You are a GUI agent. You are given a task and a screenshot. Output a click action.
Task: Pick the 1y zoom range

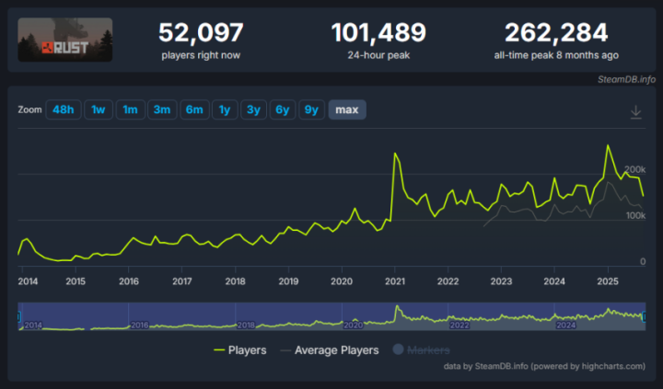(x=225, y=109)
